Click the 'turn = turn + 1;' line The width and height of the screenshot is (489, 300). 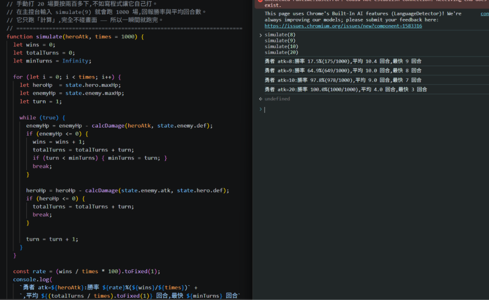click(52, 239)
